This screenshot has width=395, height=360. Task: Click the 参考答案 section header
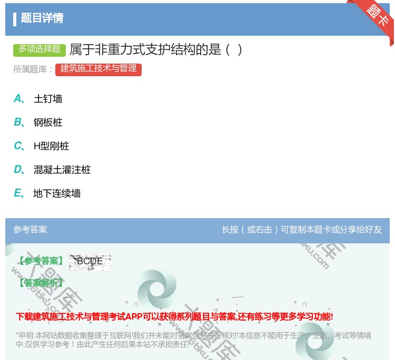tap(30, 229)
